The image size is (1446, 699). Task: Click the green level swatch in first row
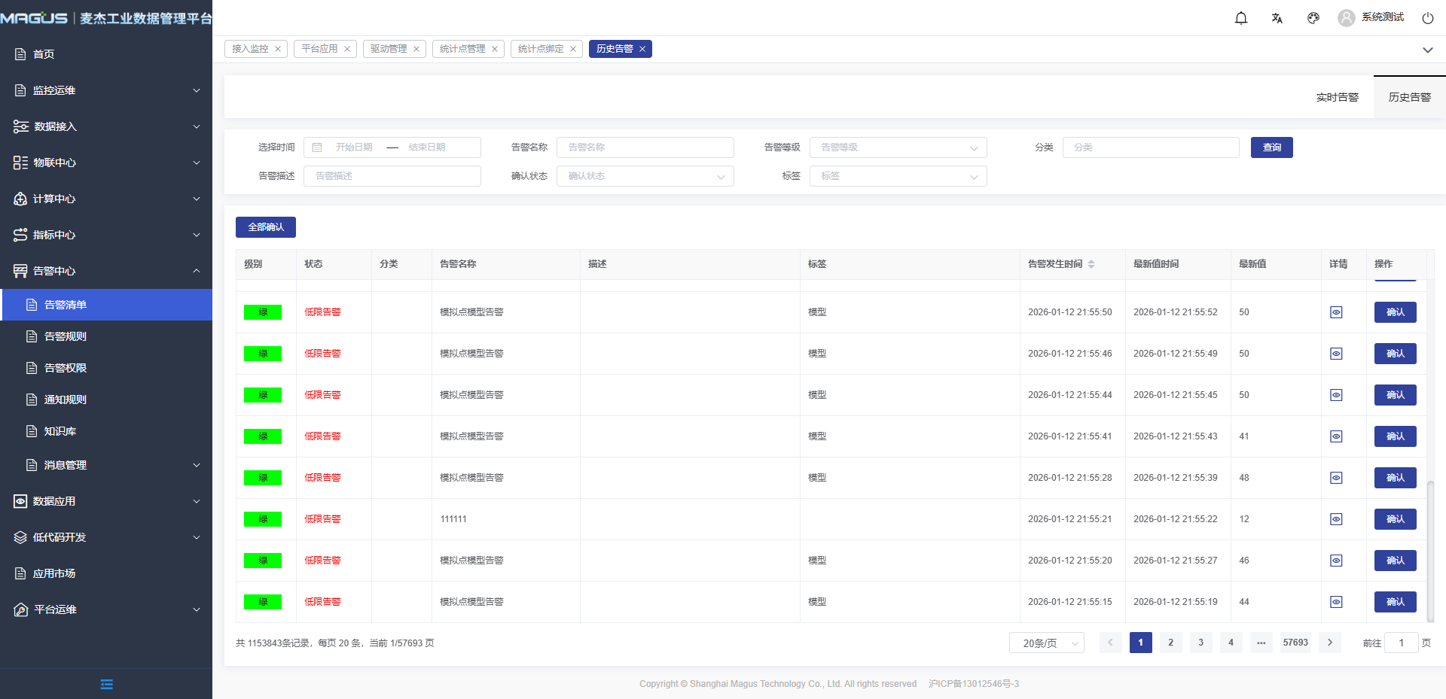click(263, 312)
